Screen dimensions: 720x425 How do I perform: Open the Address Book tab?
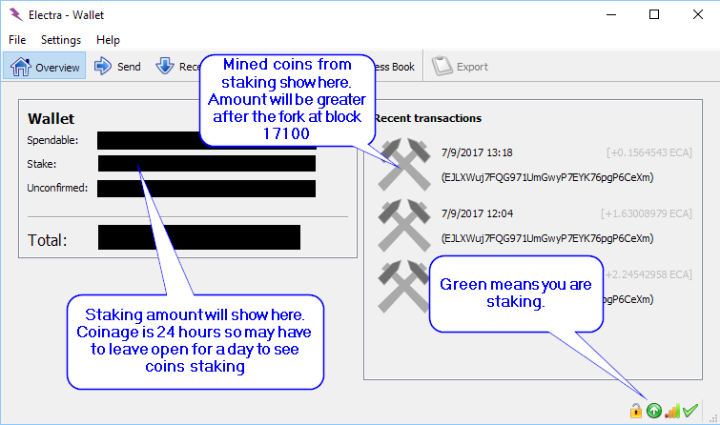pyautogui.click(x=395, y=67)
